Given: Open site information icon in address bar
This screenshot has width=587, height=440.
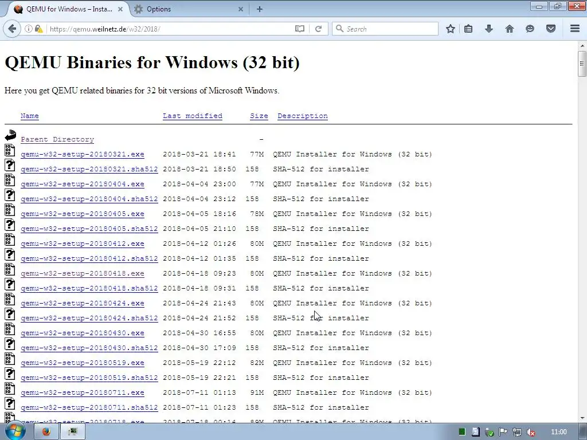Looking at the screenshot, I should pyautogui.click(x=28, y=29).
